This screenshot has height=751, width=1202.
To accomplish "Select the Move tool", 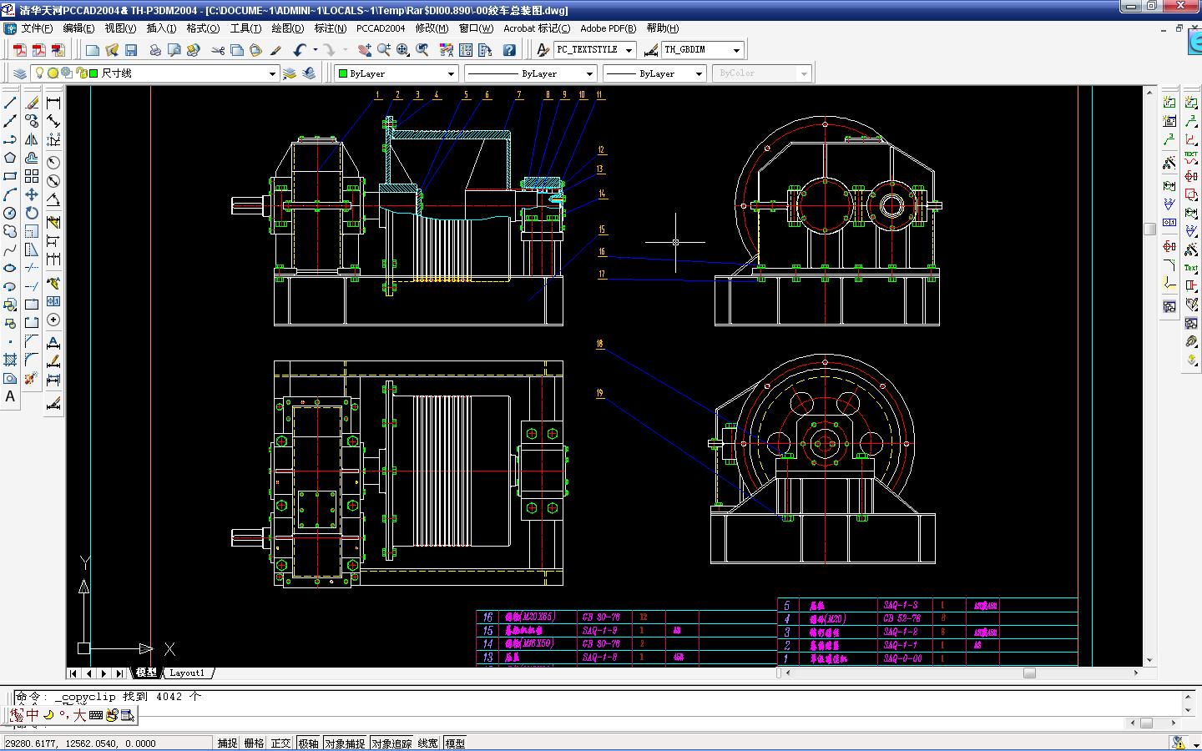I will coord(32,194).
